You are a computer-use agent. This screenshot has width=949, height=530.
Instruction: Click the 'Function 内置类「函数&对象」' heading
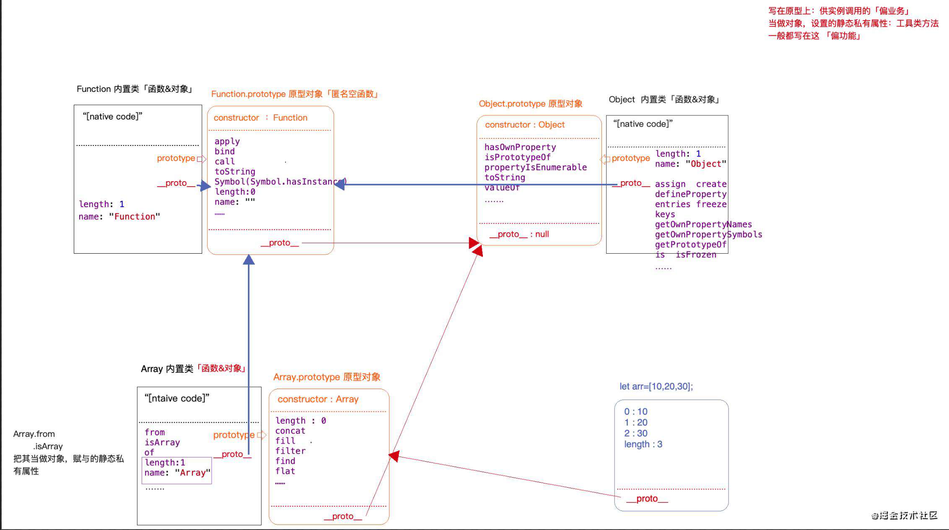coord(135,89)
